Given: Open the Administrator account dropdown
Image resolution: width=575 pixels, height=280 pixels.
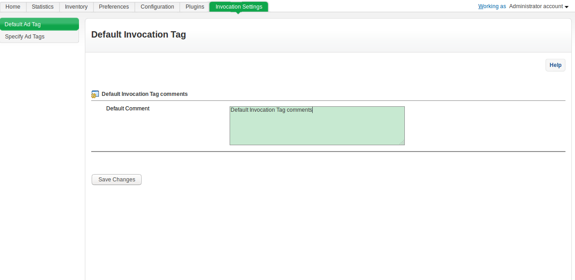Looking at the screenshot, I should point(536,6).
